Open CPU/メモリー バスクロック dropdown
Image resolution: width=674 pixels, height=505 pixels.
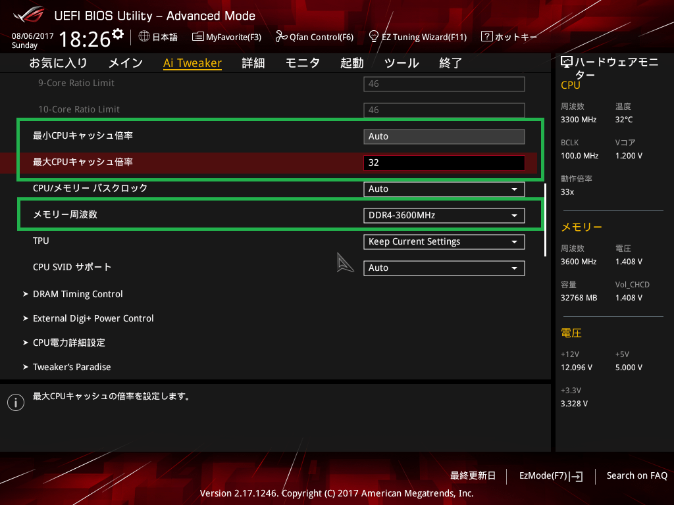[444, 189]
